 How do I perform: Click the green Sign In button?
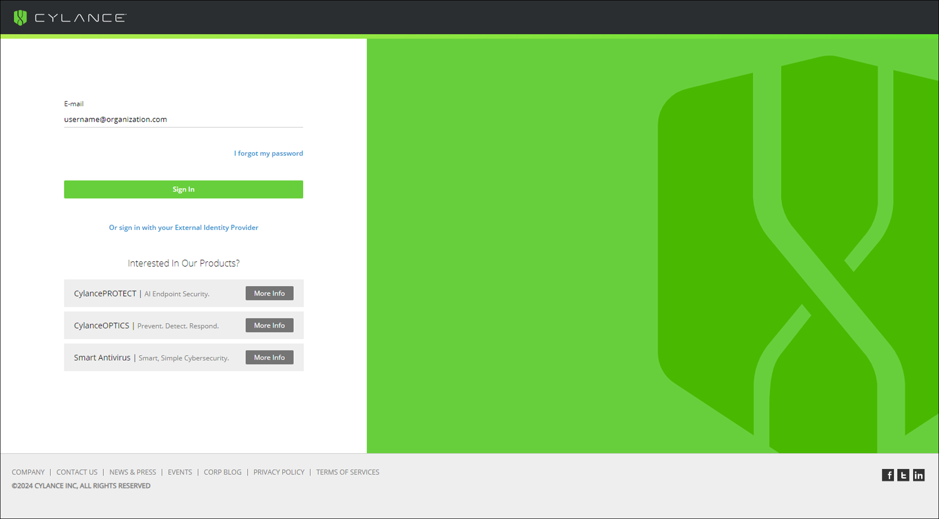tap(183, 190)
